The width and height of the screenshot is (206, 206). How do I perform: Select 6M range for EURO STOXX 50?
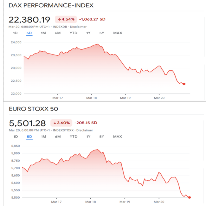click(x=58, y=137)
